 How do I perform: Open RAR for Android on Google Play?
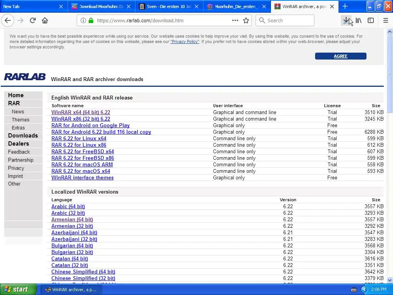[x=91, y=126]
